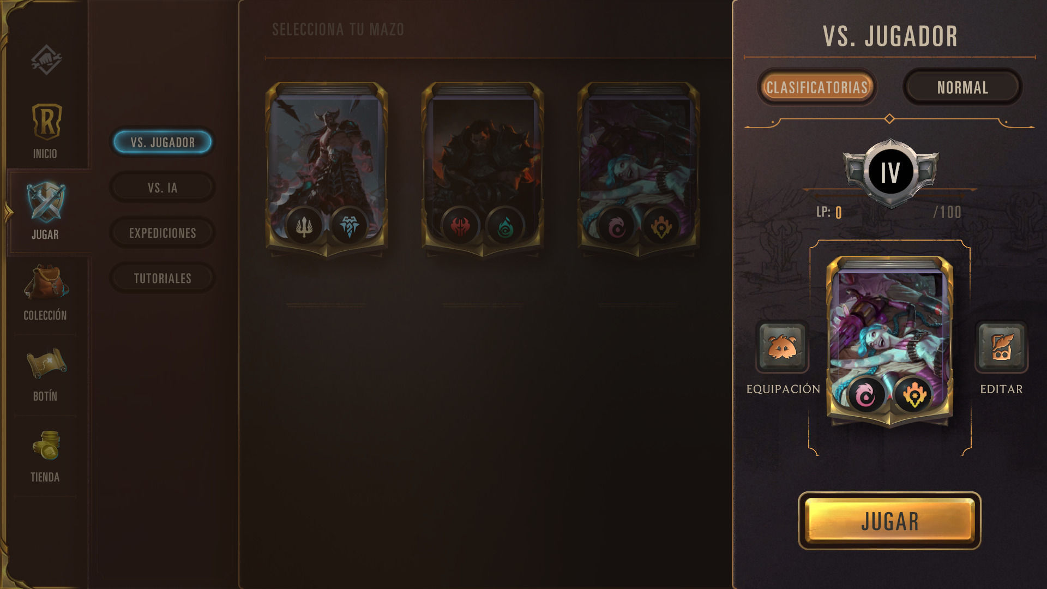Open the Botín treasure map icon
Screen dimensions: 1047x589
46,363
